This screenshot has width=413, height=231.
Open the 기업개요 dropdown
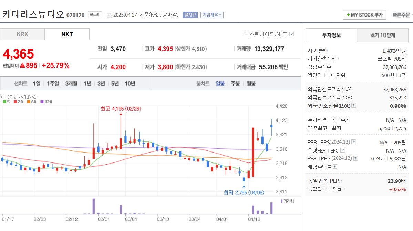point(211,15)
